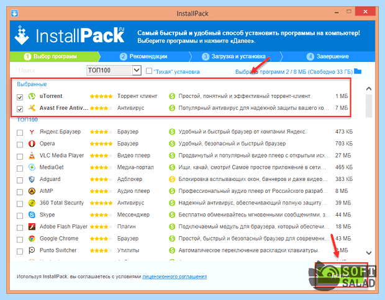Viewport: 385px width, 300px height.
Task: Click the InstallPack title bar app icon
Action: [x=14, y=13]
